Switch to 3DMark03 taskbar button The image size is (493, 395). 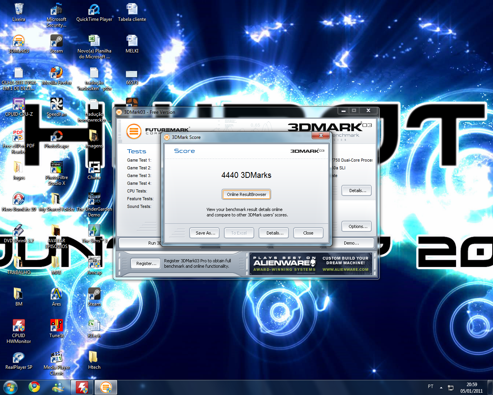(106, 387)
